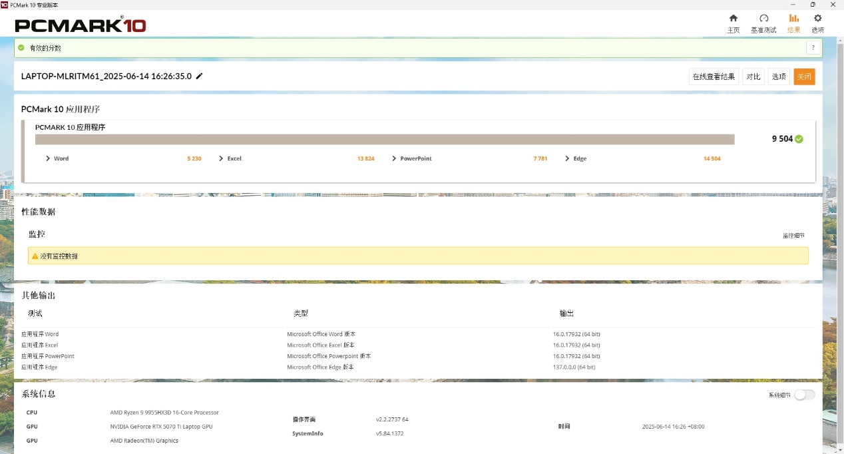Screen dimensions: 844x454
Task: Click the 16.0.17932 output in the PowerPoint row
Action: [576, 356]
